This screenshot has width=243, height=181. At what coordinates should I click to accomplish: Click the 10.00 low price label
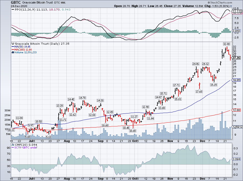click(x=133, y=131)
